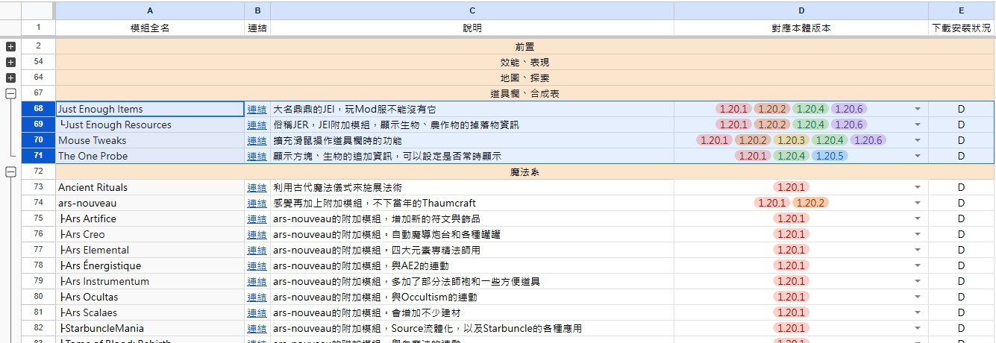The width and height of the screenshot is (996, 343).
Task: Click the 1.20.5 chip in The One Probe row
Action: coord(830,157)
